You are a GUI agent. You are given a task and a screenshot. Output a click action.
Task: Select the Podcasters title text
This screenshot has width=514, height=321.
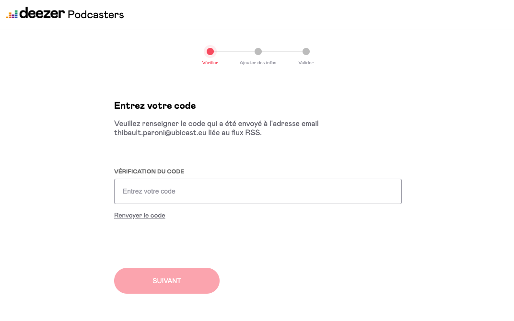tap(96, 14)
